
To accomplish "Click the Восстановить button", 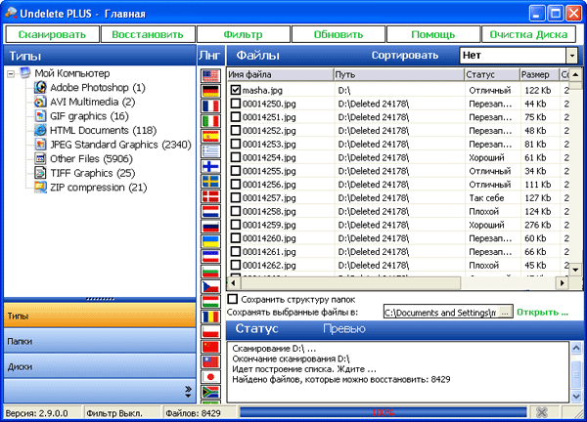I will 148,34.
